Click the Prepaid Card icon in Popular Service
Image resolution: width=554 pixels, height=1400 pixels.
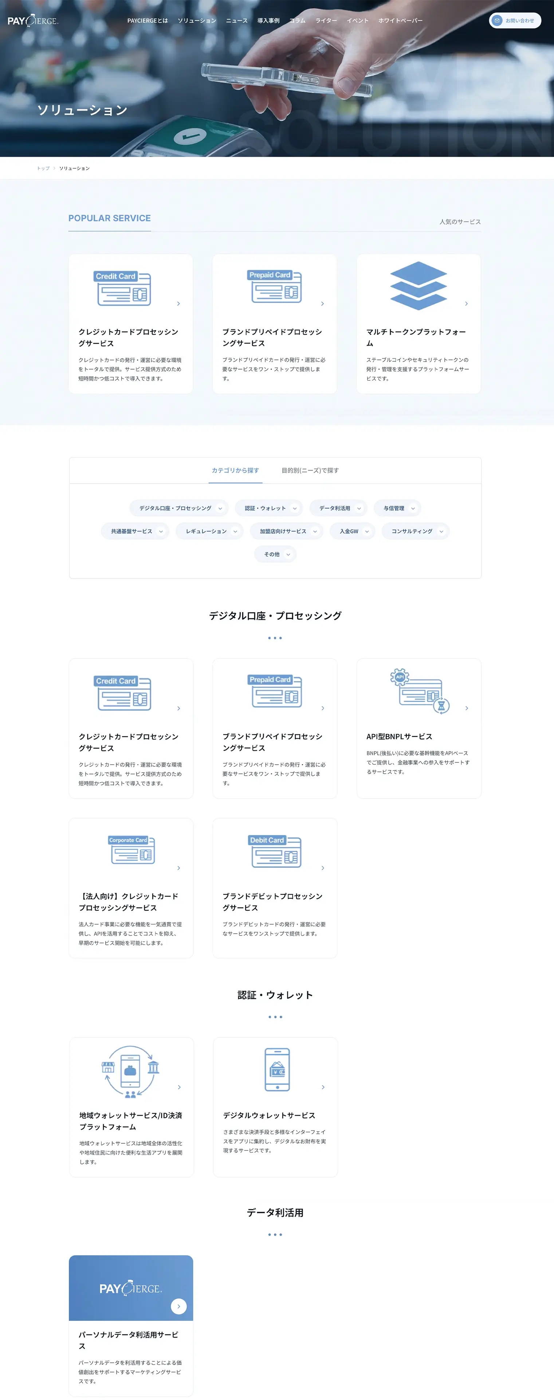[x=275, y=287]
